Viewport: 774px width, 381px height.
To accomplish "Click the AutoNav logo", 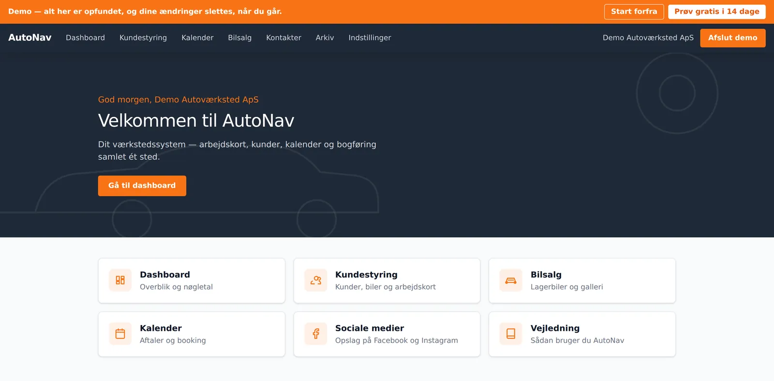I will 30,38.
